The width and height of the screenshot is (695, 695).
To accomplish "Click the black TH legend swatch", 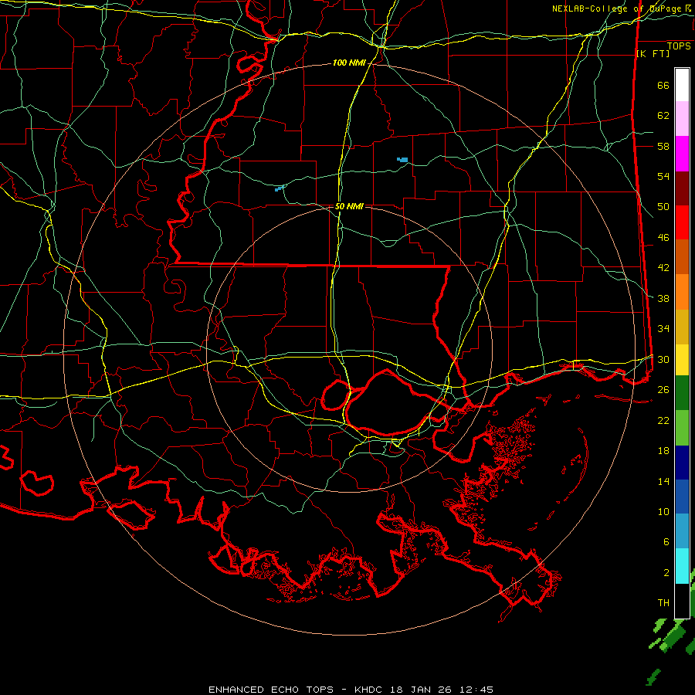I will pyautogui.click(x=682, y=600).
